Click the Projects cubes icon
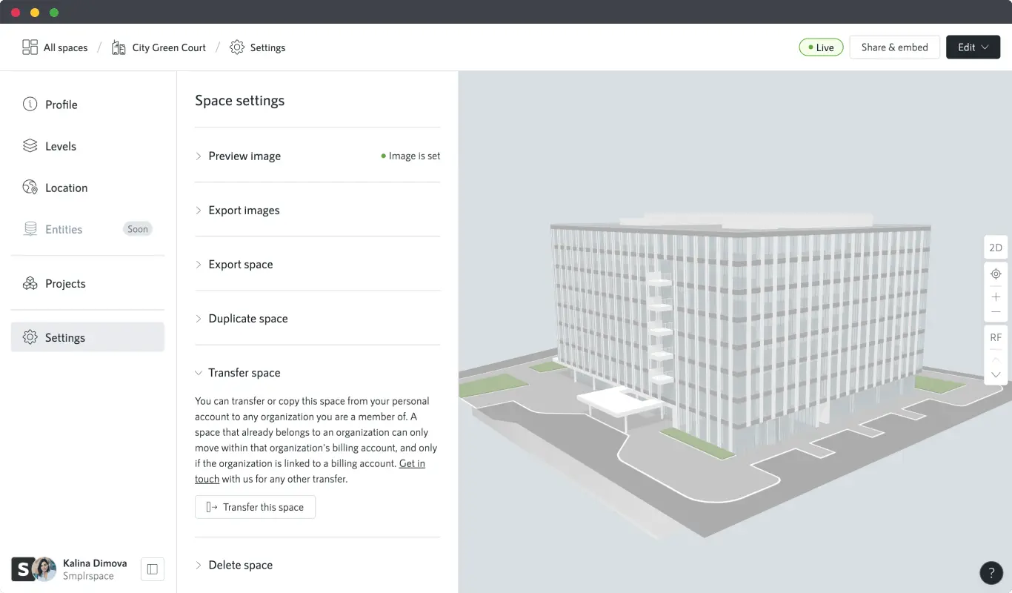Image resolution: width=1012 pixels, height=593 pixels. pyautogui.click(x=30, y=283)
